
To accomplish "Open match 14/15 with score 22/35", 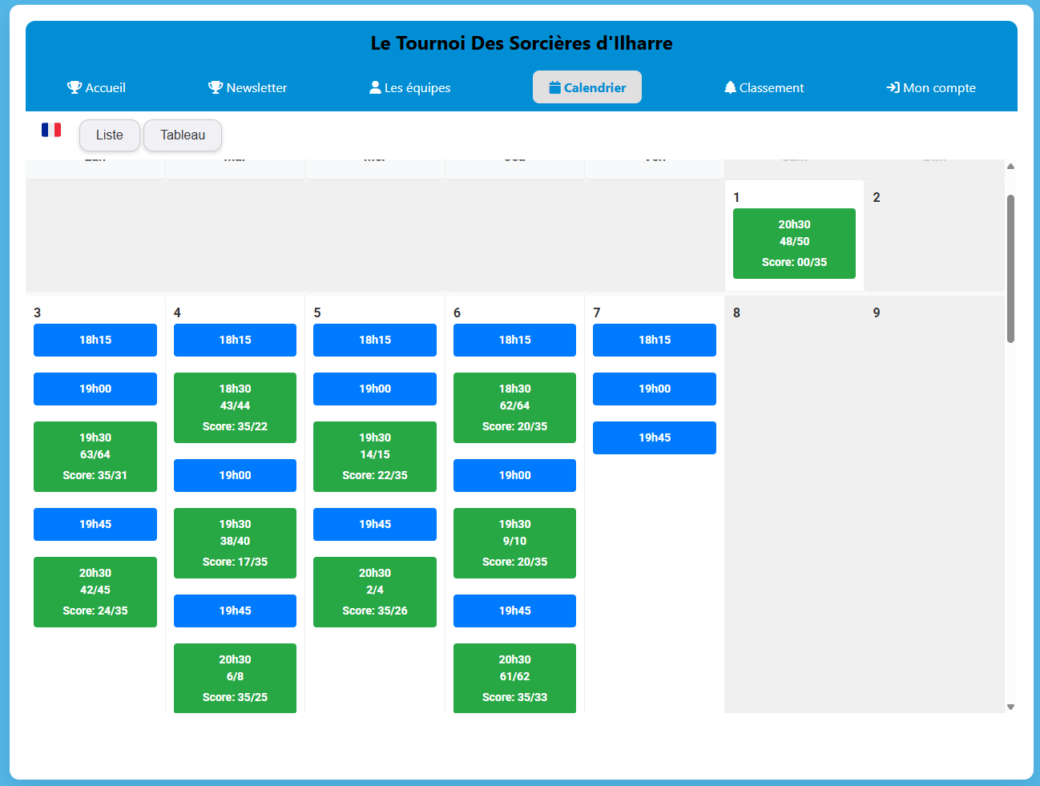I will (375, 456).
